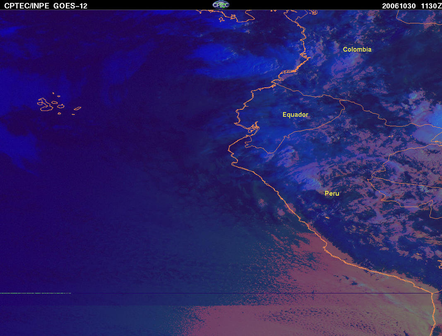Click the Galápagos Islands outline
442x336 pixels.
pyautogui.click(x=59, y=104)
